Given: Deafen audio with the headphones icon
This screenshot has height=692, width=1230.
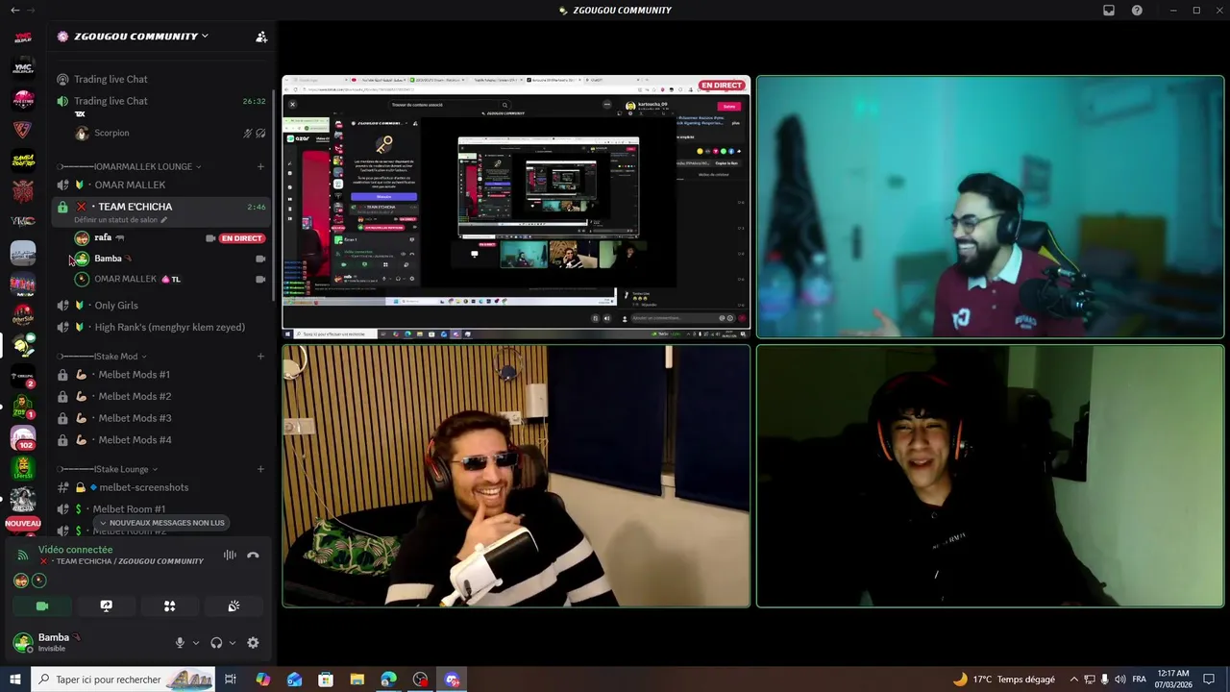Looking at the screenshot, I should pyautogui.click(x=216, y=643).
